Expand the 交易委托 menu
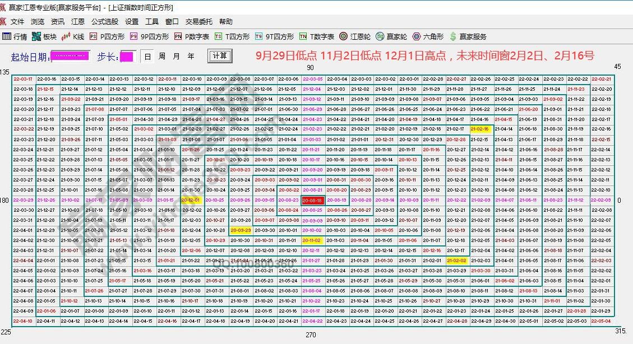 click(199, 22)
